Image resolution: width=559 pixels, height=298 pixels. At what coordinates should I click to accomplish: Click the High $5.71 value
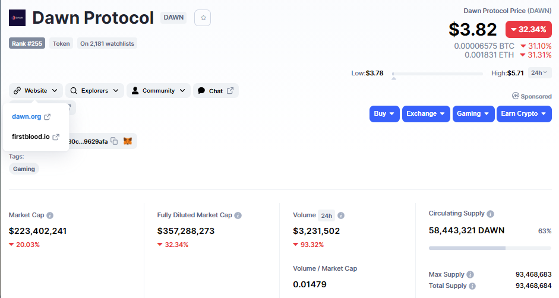coord(516,73)
